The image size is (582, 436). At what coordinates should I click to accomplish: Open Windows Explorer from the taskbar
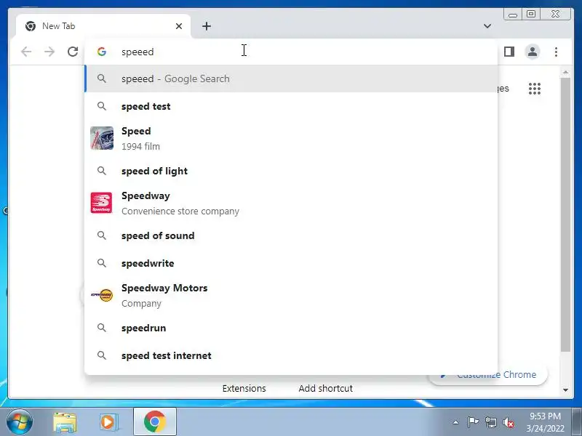pyautogui.click(x=65, y=422)
